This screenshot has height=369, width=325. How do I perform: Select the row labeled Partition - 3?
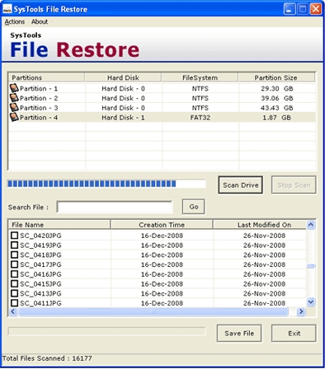click(162, 108)
